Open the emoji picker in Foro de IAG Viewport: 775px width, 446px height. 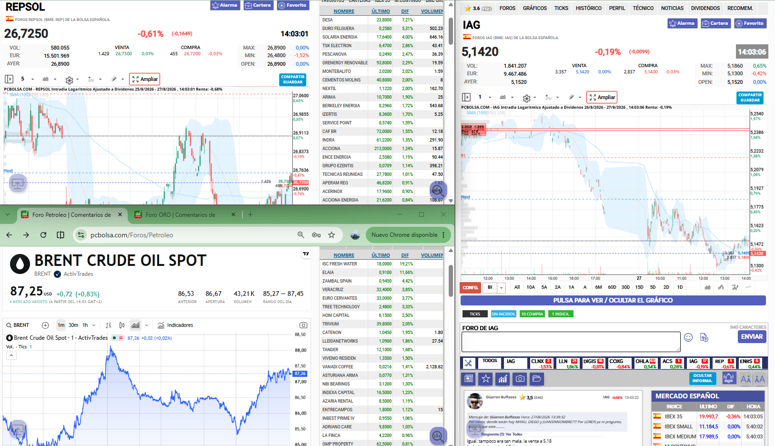tap(688, 337)
